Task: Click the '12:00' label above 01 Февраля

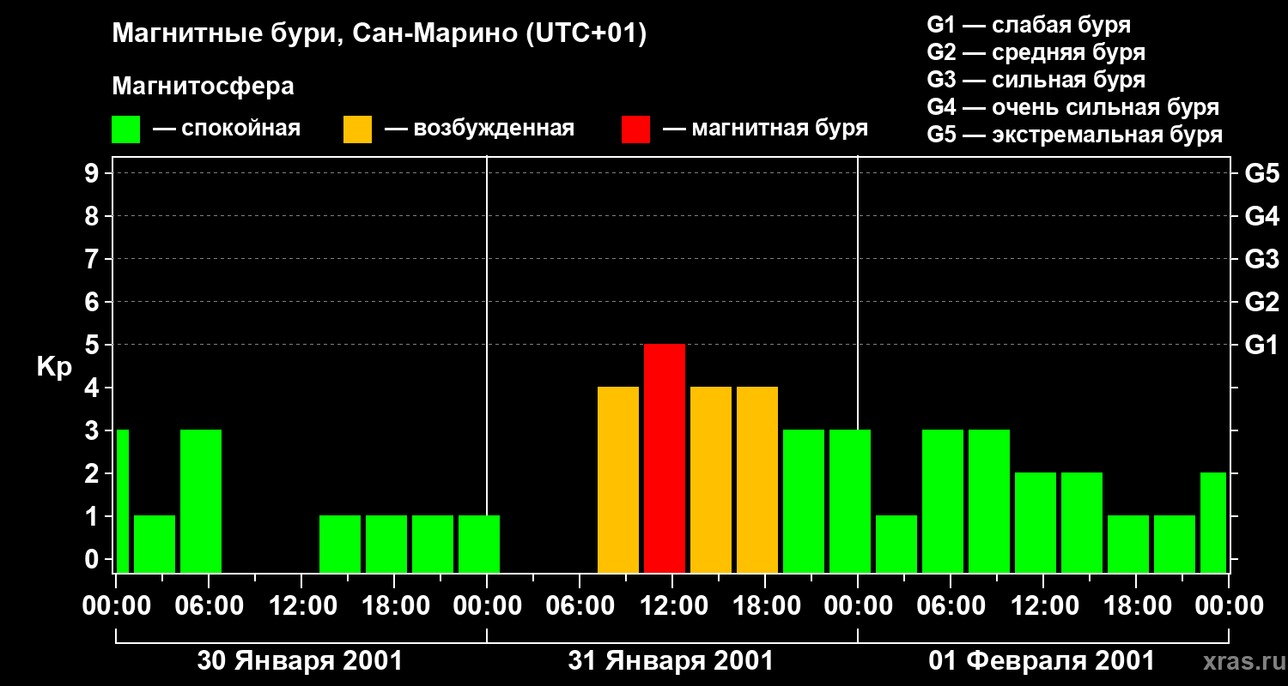Action: (x=1043, y=606)
